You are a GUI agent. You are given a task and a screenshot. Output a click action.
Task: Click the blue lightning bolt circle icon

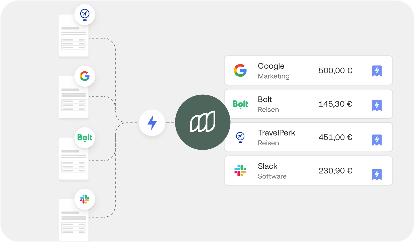click(x=152, y=123)
